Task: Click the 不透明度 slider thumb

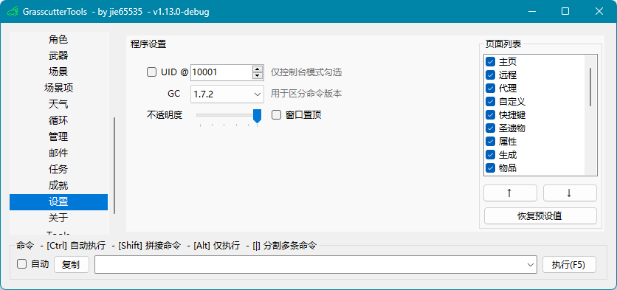Action: [x=257, y=117]
